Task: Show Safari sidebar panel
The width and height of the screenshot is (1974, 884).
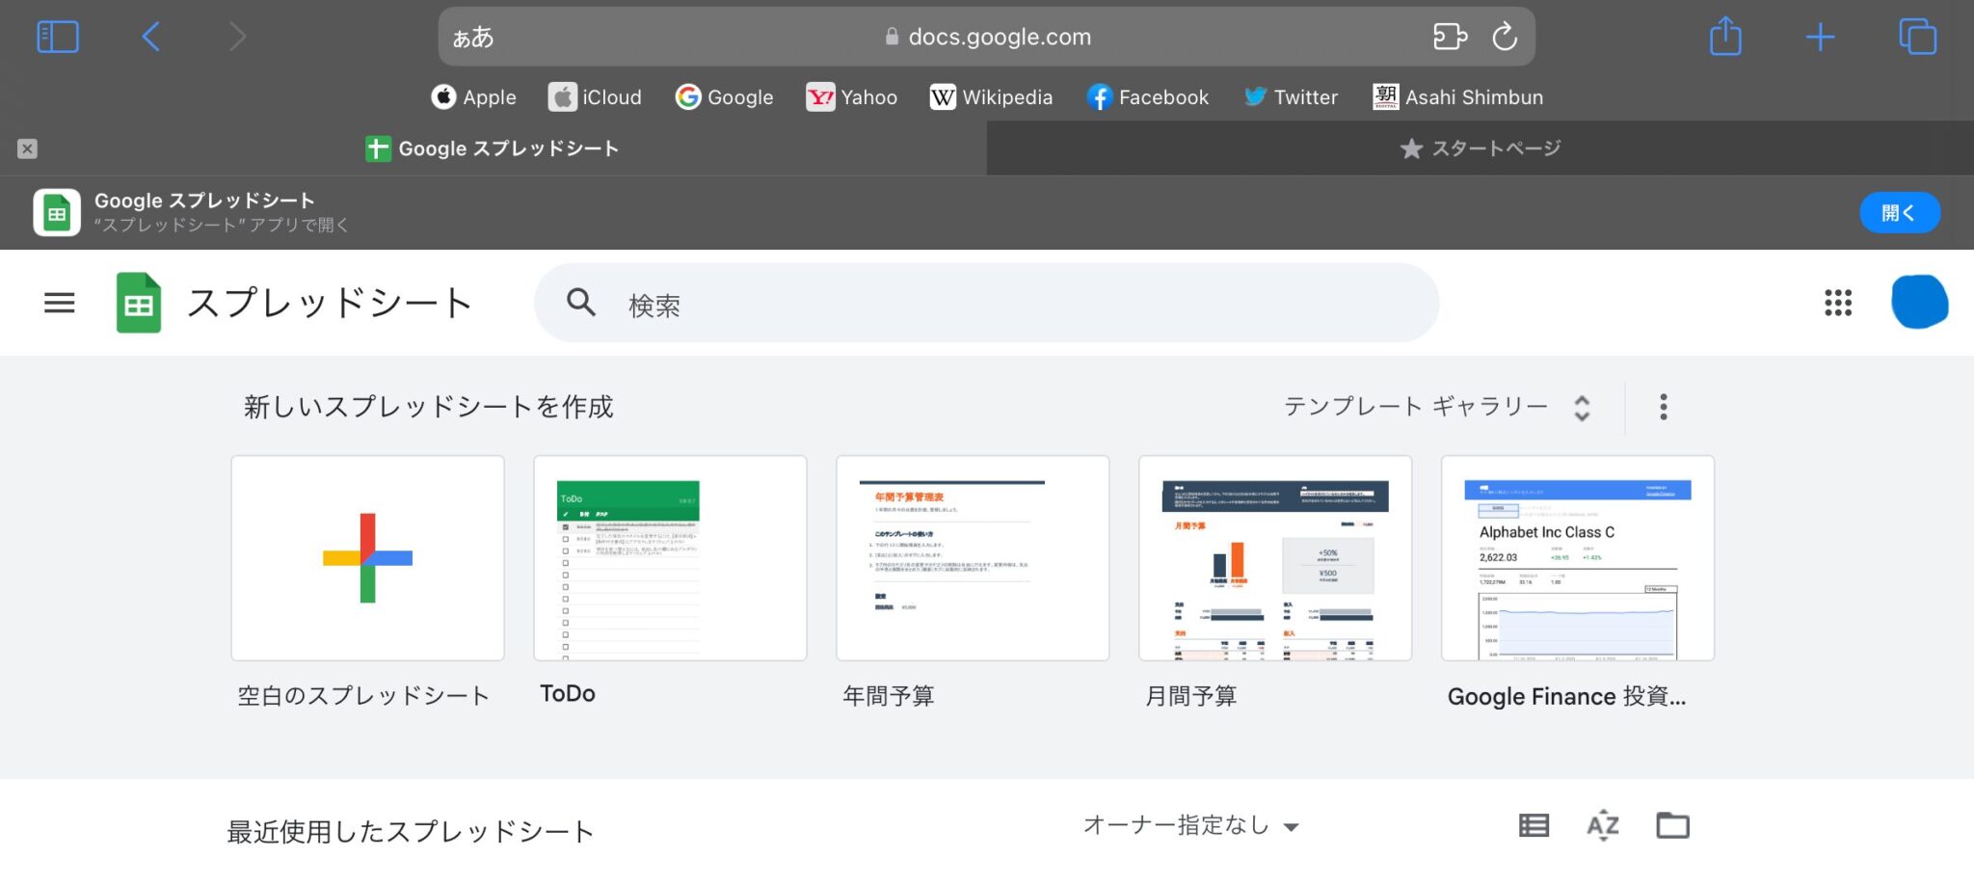Action: (58, 38)
